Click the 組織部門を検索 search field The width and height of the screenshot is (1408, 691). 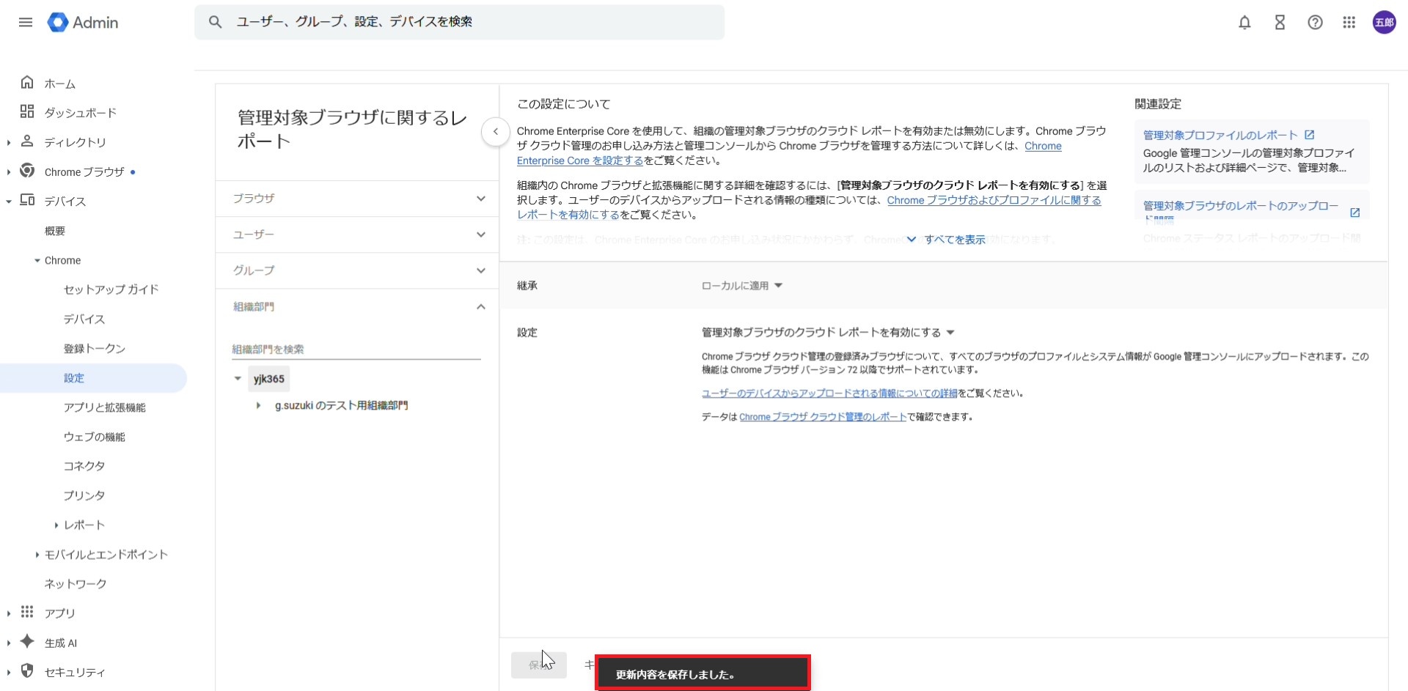pyautogui.click(x=356, y=350)
